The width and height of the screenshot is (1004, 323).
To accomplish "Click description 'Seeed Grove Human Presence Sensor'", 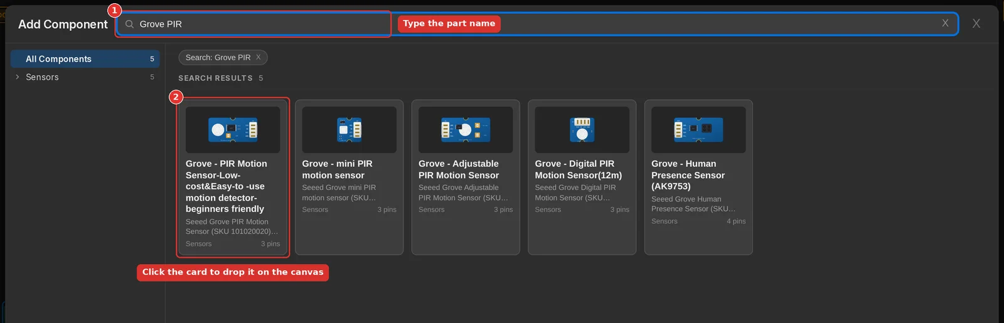I will tap(693, 204).
